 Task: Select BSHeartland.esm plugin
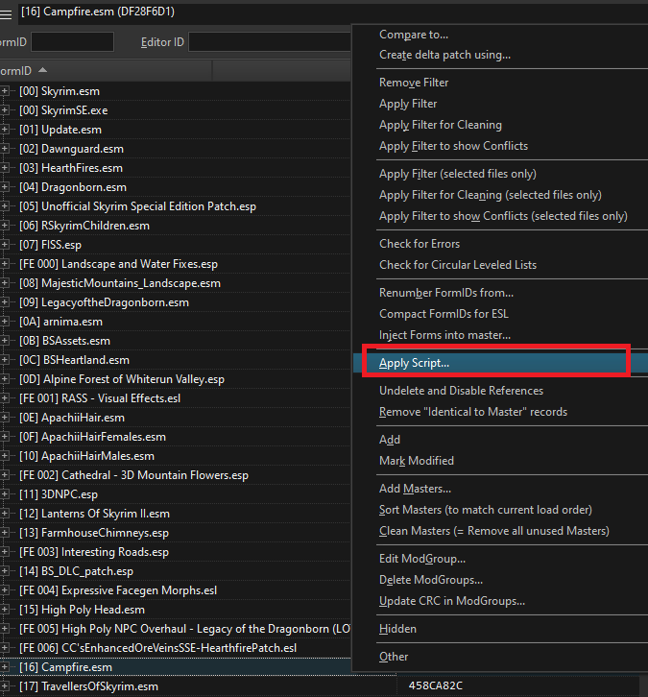[x=74, y=360]
